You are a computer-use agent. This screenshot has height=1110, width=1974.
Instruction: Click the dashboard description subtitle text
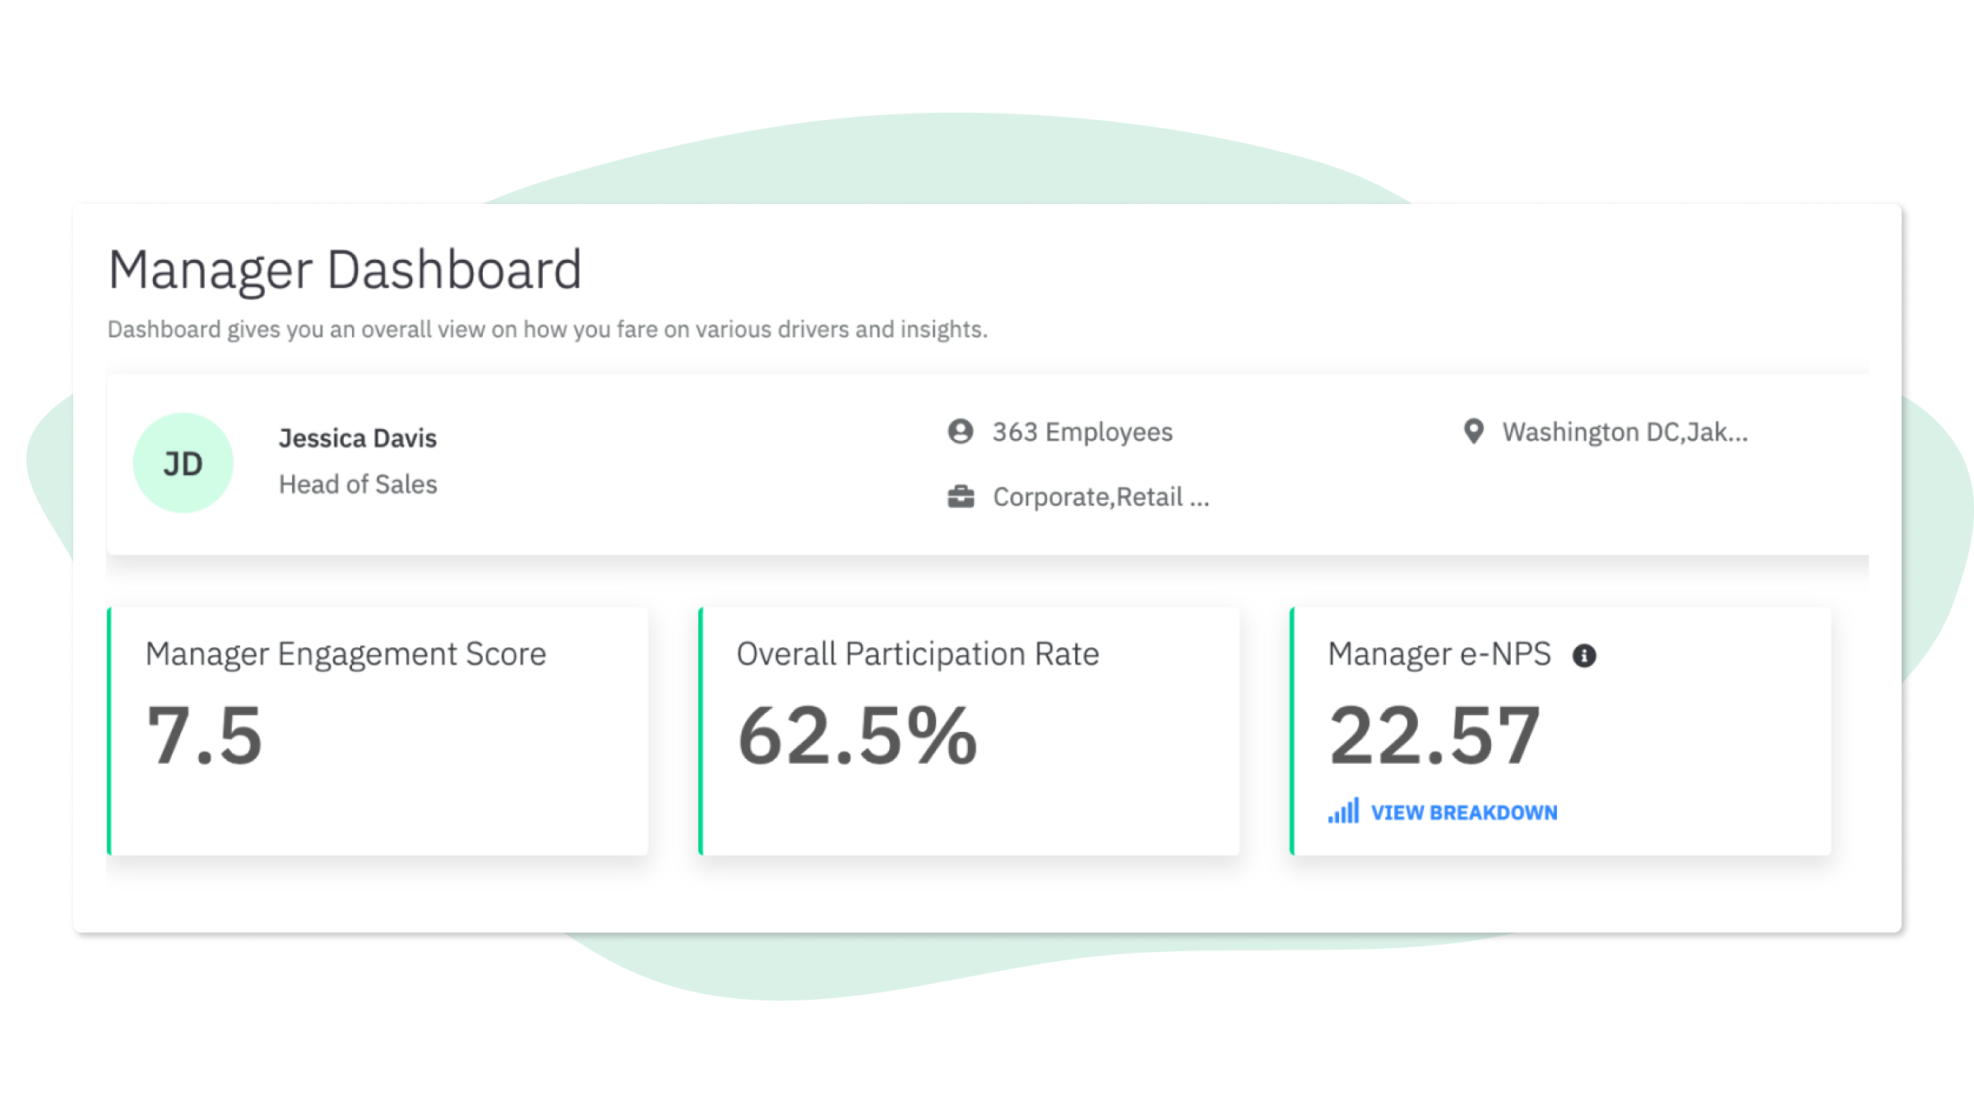click(547, 330)
